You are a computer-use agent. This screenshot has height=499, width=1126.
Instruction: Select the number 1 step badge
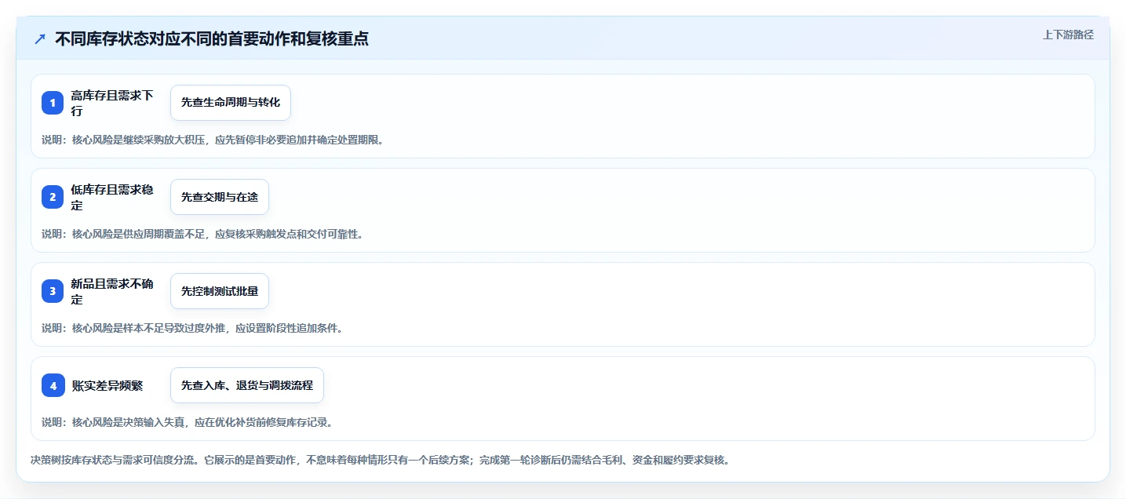[53, 103]
